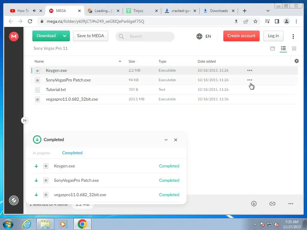Viewport: 307px width, 230px height.
Task: Open the Download dropdown arrow
Action: tap(65, 36)
